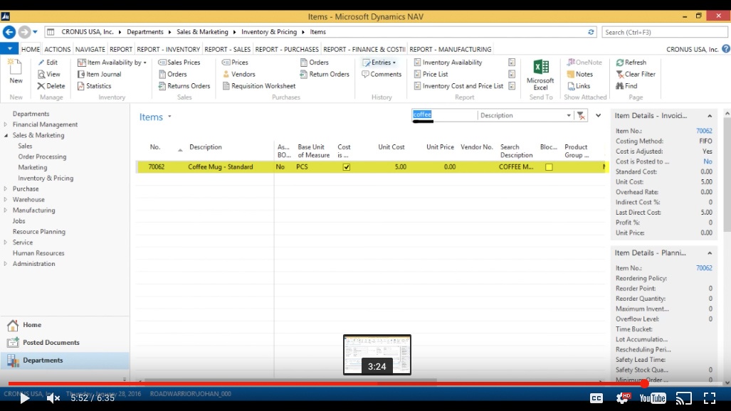The image size is (731, 411).
Task: Clear the filter via ribbon
Action: pos(636,74)
